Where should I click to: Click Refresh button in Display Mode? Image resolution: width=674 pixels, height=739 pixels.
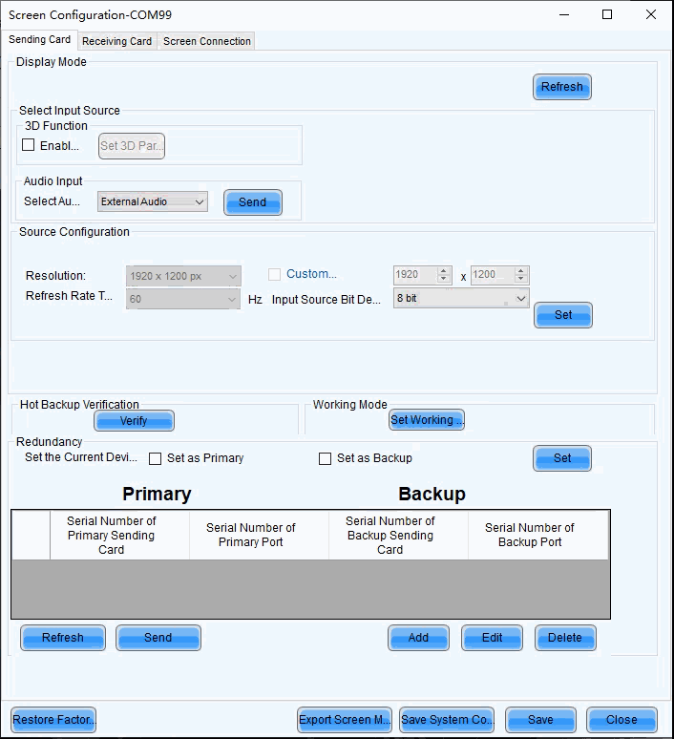(561, 87)
